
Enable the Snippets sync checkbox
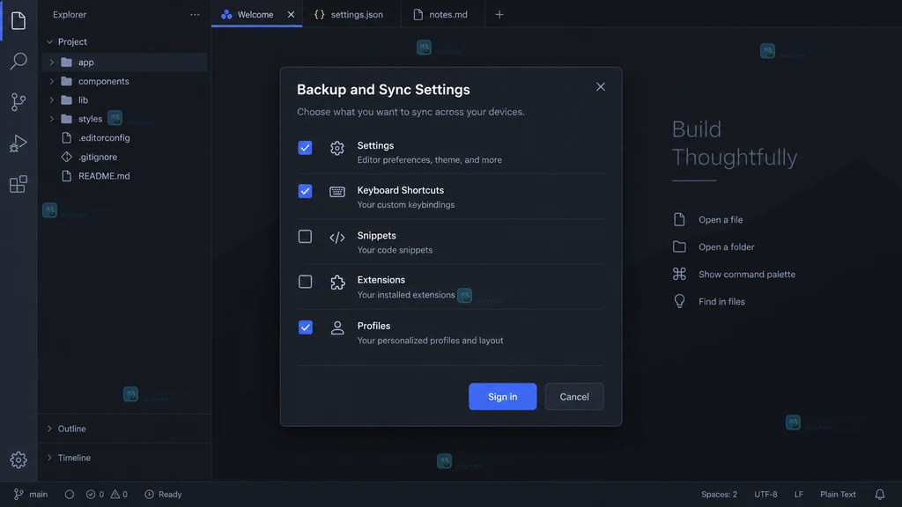[x=305, y=236]
